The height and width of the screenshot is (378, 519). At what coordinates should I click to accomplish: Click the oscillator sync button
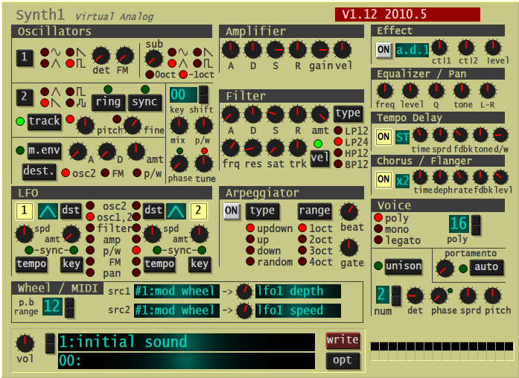coord(144,102)
